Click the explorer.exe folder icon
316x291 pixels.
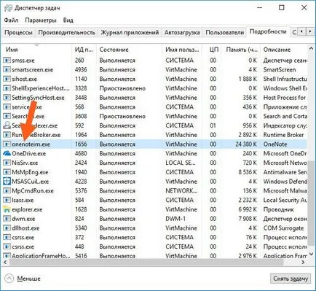[x=7, y=209]
